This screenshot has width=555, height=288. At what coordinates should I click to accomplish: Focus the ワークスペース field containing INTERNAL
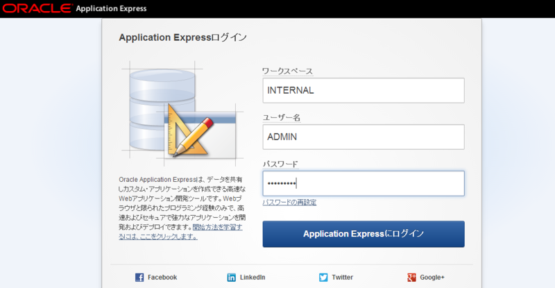(x=364, y=91)
